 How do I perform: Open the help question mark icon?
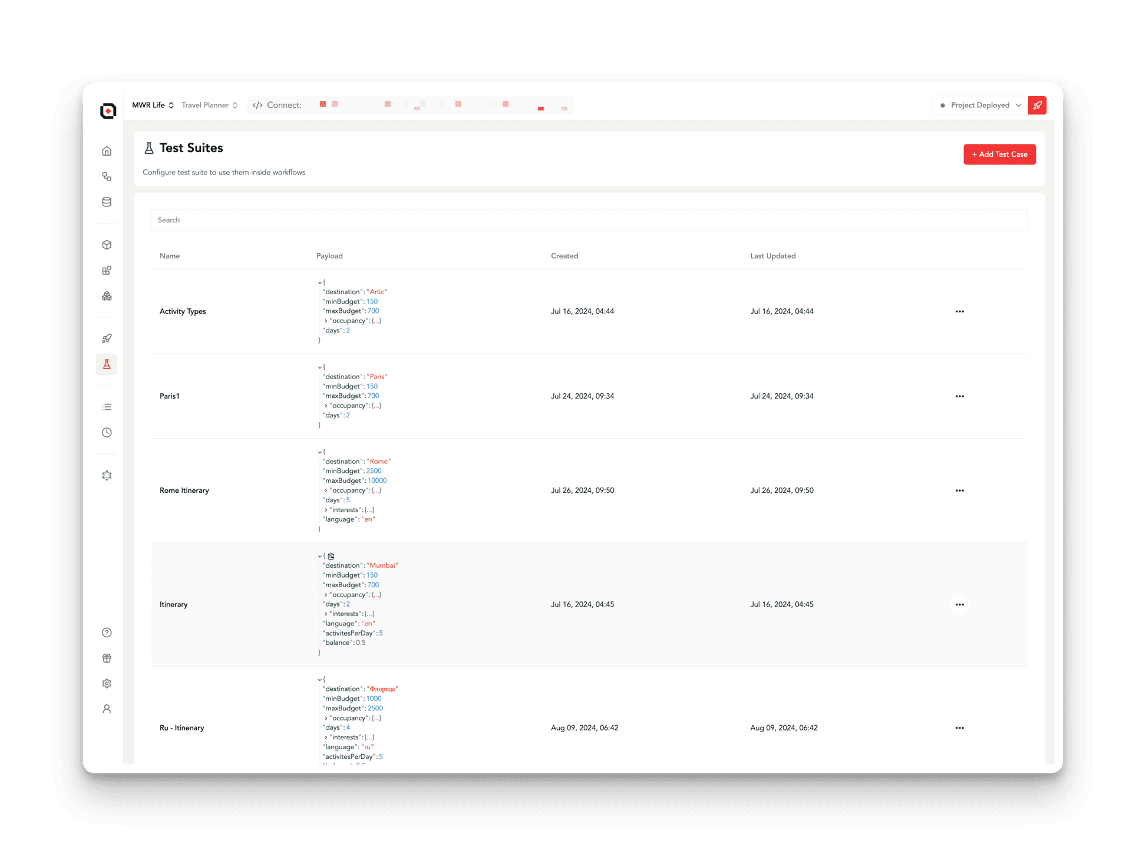tap(107, 633)
